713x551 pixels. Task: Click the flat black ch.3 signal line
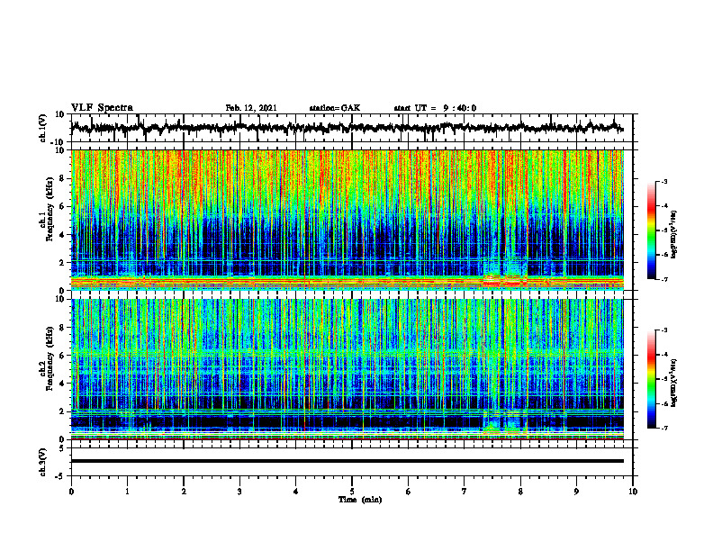(347, 461)
